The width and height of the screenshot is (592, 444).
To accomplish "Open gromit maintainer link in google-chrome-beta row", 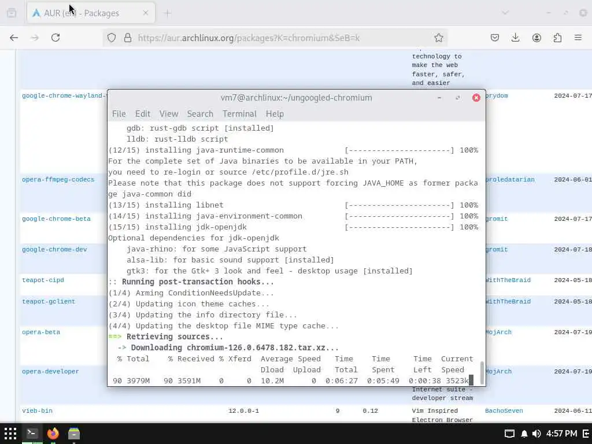I will (497, 219).
